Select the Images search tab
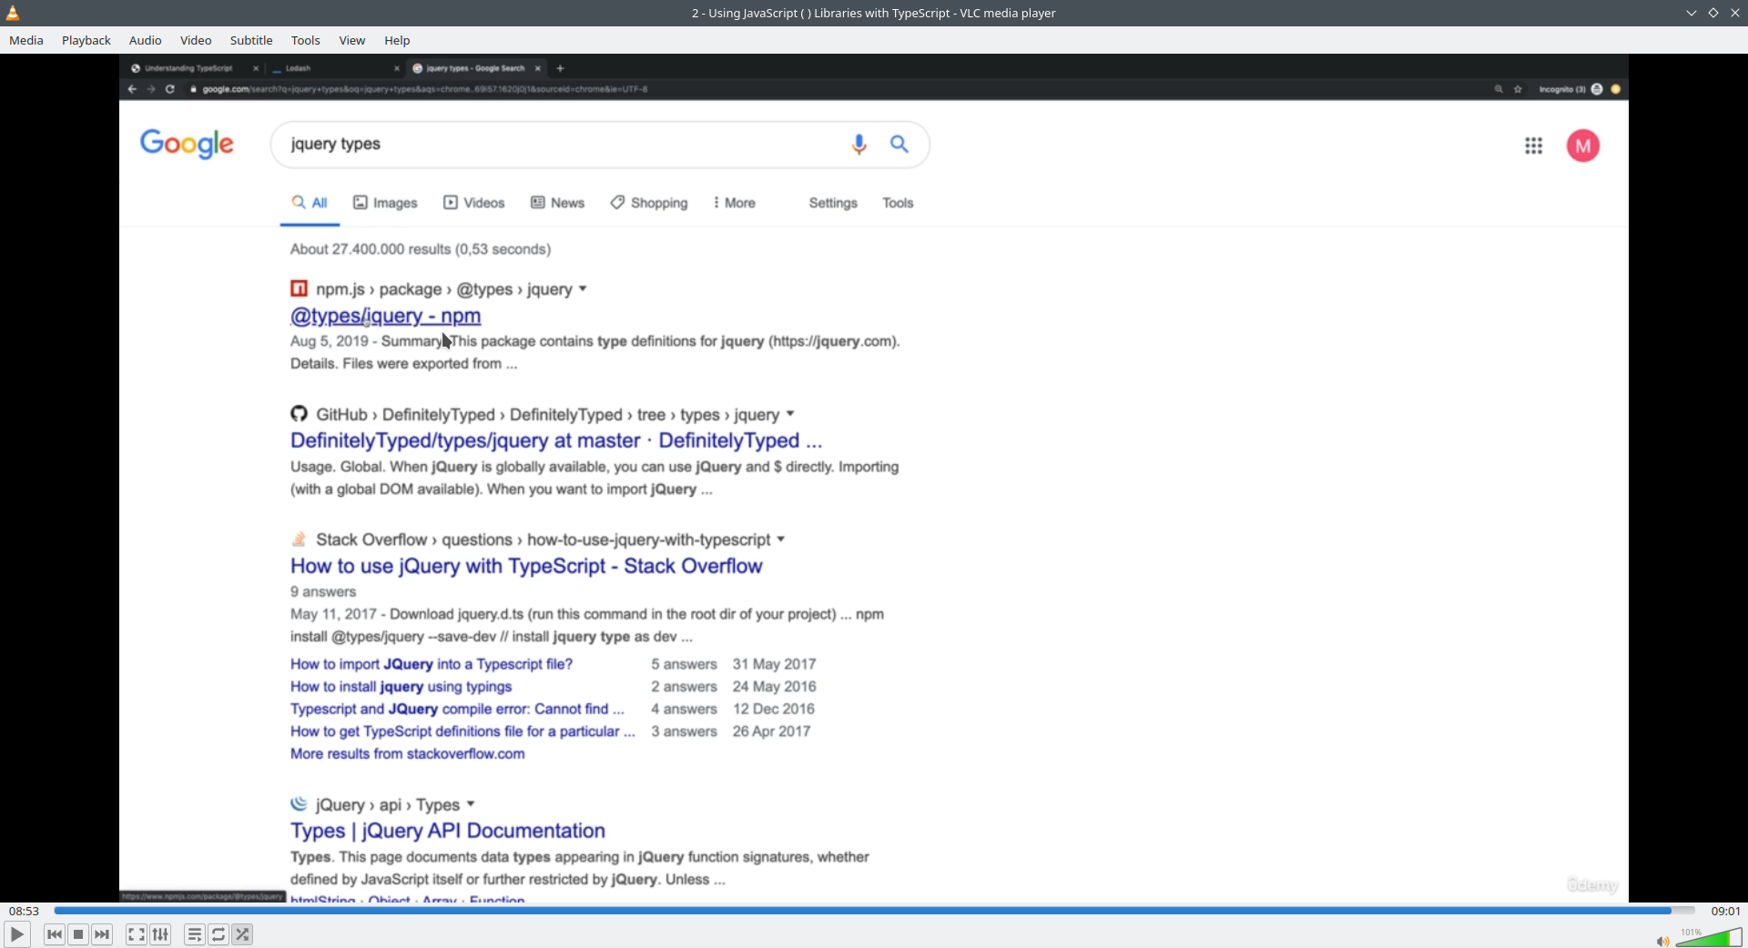Screen dimensions: 1748x948 point(385,203)
